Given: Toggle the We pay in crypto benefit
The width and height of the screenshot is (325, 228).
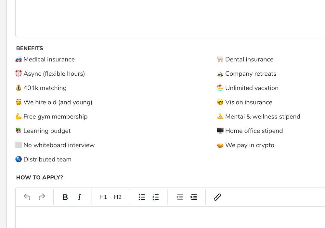Looking at the screenshot, I should tap(246, 145).
